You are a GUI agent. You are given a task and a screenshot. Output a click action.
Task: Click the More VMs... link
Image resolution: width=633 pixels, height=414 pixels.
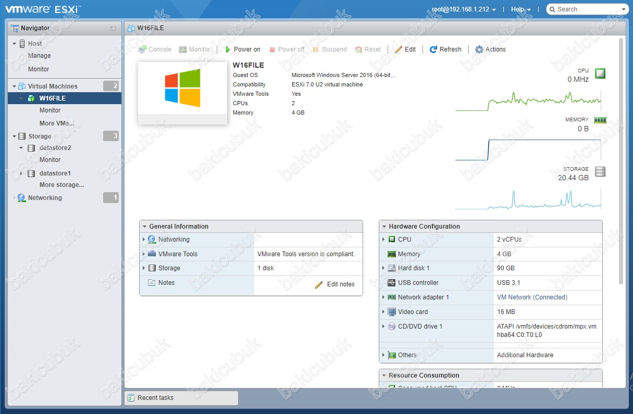coord(57,123)
